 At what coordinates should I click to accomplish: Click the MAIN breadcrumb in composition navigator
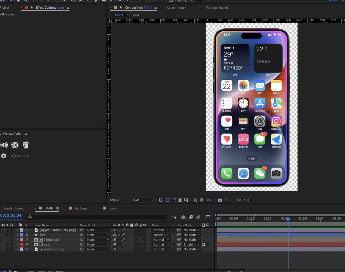[x=119, y=15]
